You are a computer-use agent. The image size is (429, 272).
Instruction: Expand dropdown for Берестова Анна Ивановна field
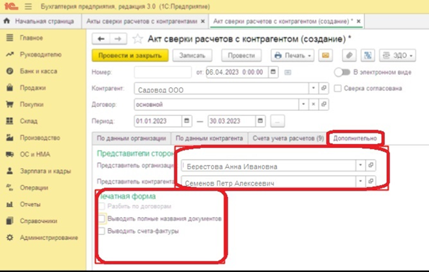tap(360, 165)
